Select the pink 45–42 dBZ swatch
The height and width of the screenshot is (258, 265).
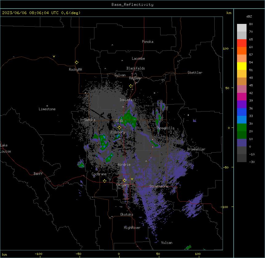(242, 89)
